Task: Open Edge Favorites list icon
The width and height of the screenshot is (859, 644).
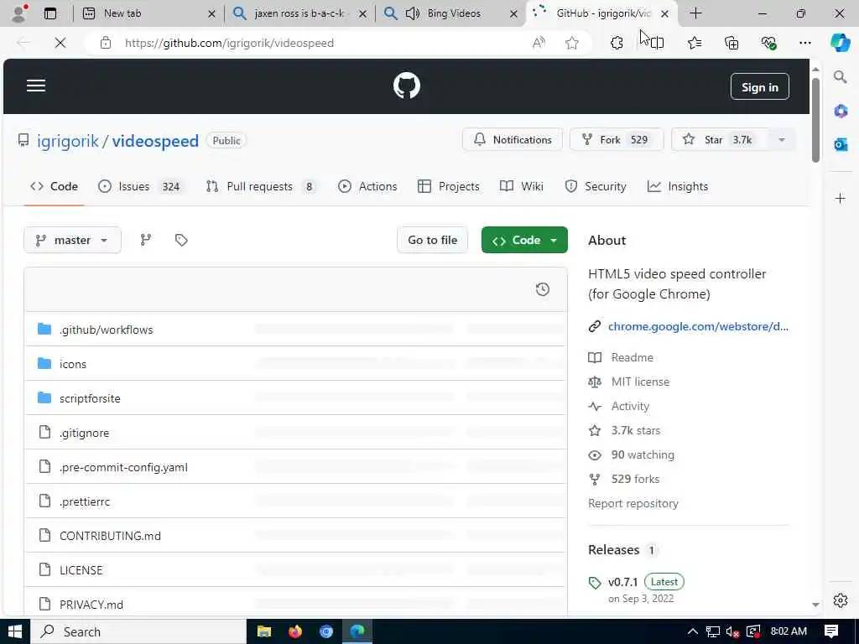Action: (695, 43)
